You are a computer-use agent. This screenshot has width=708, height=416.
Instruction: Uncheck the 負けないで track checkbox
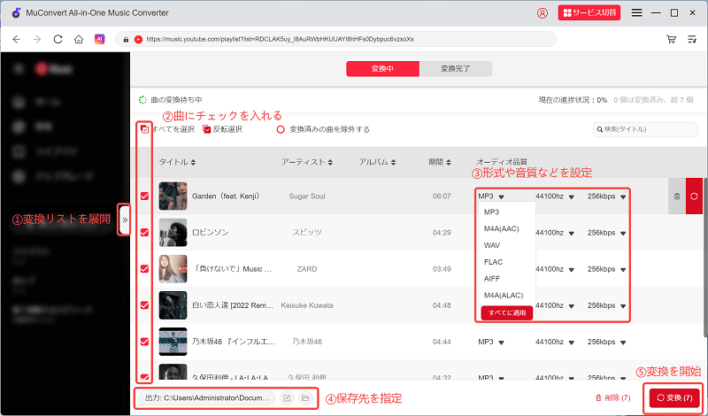tap(144, 269)
